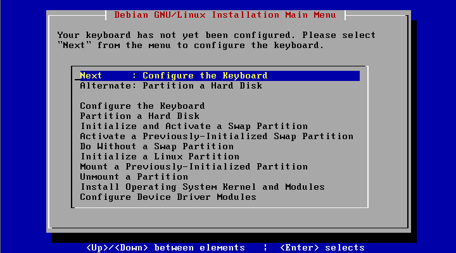The width and height of the screenshot is (456, 253).
Task: Click the '<Up>/<Down> between elements' hint
Action: [166, 248]
